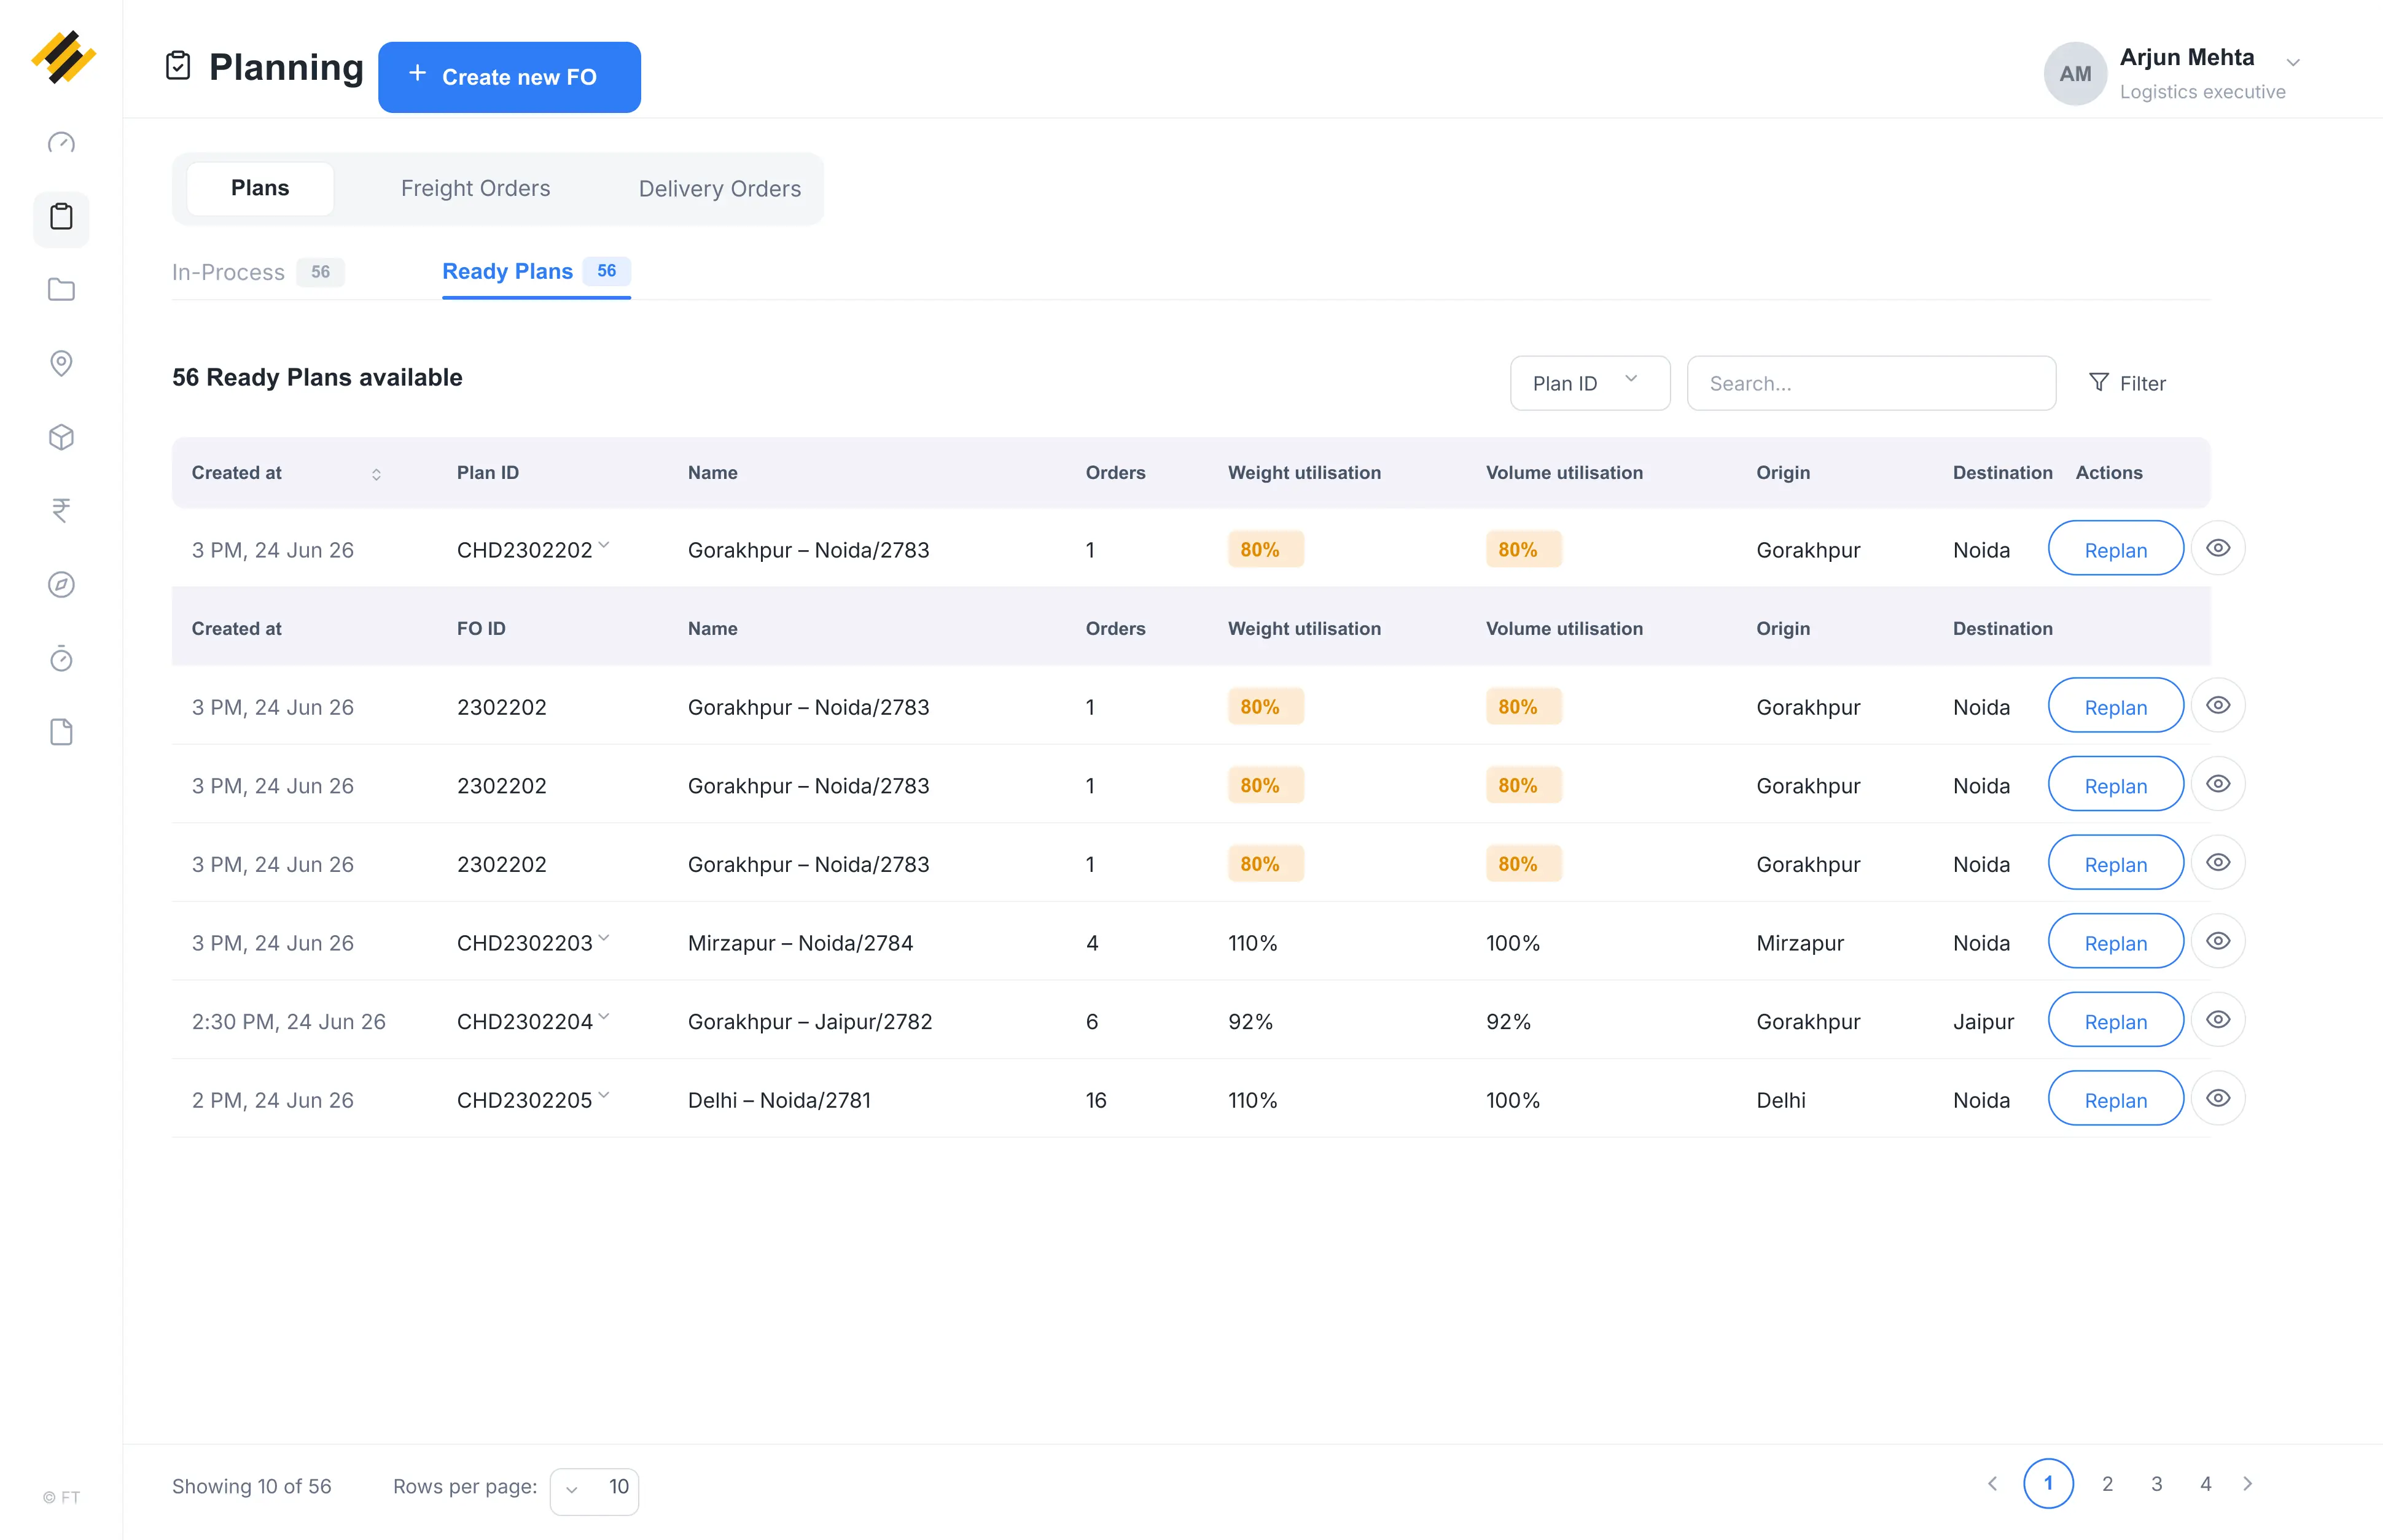Open the Filter button

[x=2127, y=383]
